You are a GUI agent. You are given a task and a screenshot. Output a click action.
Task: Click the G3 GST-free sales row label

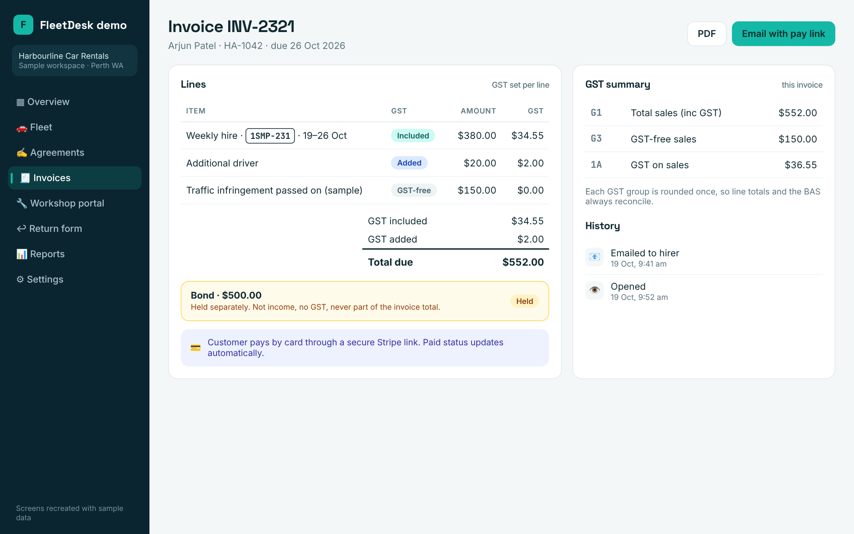(663, 139)
